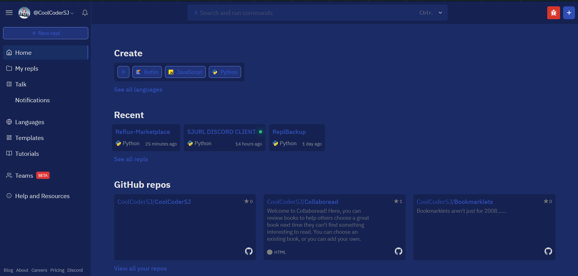Viewport: 578px width, 276px height.
Task: Click the Home house icon
Action: [9, 52]
